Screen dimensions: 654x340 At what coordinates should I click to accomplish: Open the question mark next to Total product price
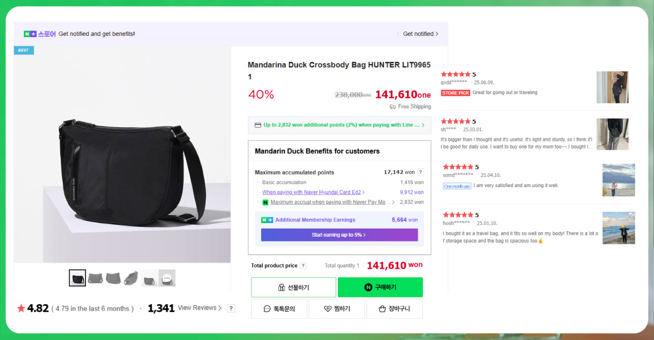click(304, 265)
